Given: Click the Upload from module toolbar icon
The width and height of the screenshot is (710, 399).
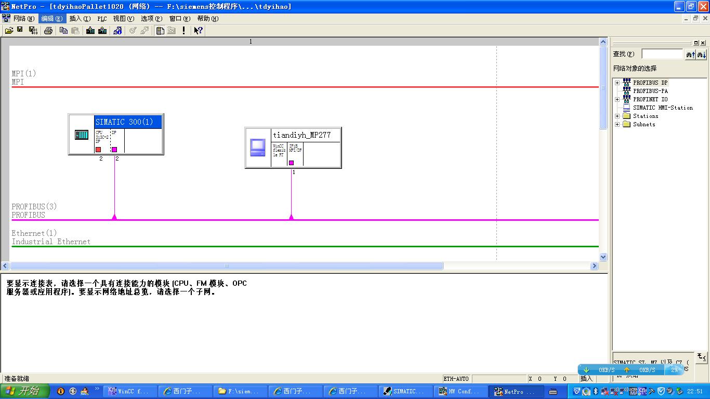Looking at the screenshot, I should coord(102,31).
